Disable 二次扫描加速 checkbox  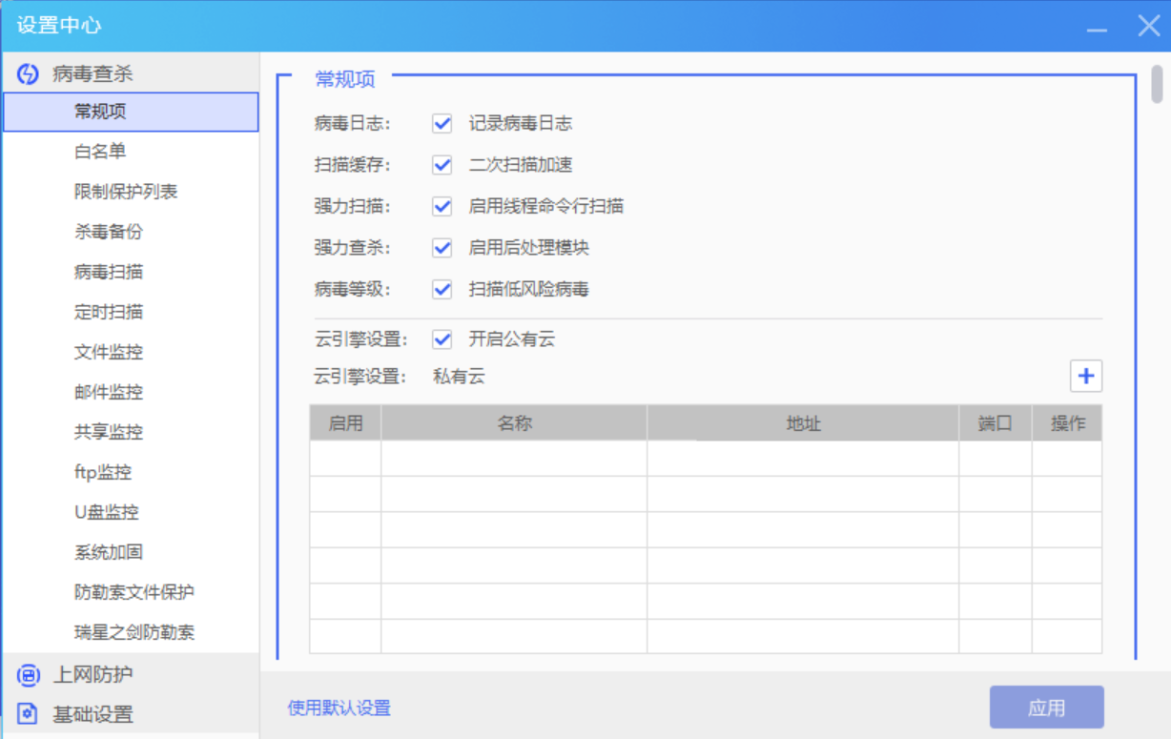[x=442, y=165]
